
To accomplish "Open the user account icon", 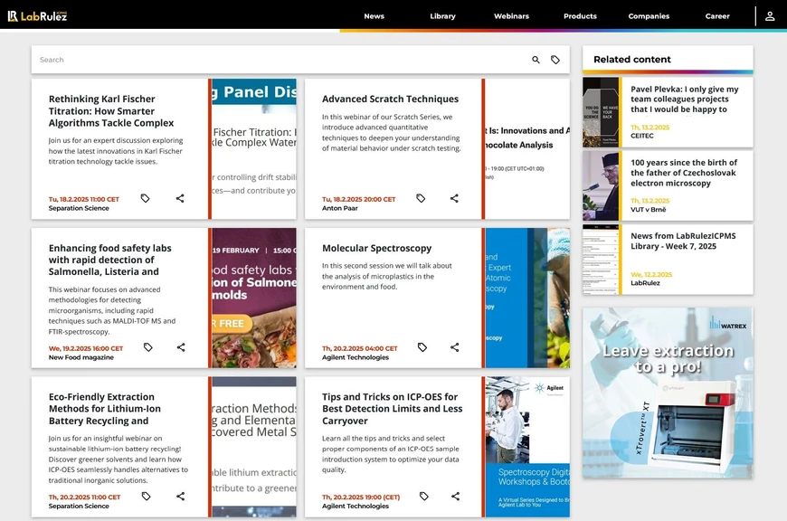I will pos(770,16).
